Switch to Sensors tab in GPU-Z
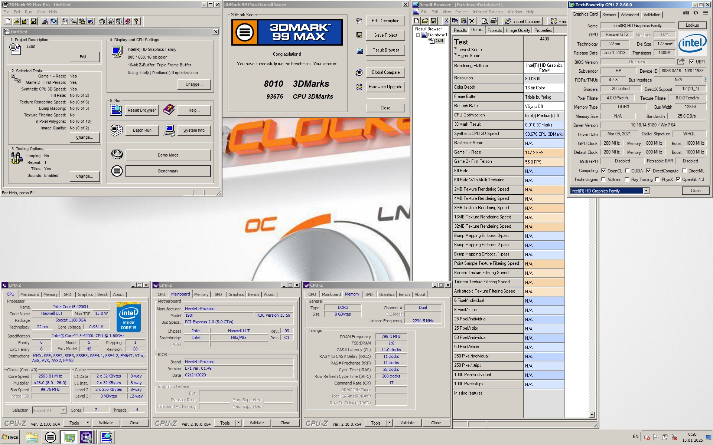Screen dimensions: 713x445 point(609,15)
